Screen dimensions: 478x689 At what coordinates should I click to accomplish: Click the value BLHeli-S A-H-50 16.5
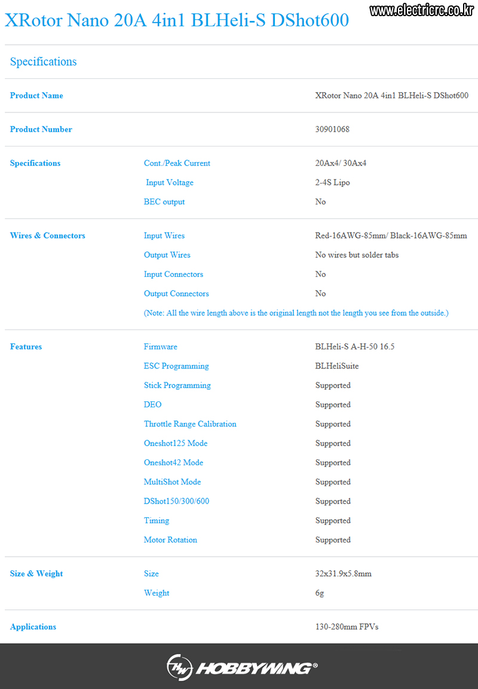point(355,347)
